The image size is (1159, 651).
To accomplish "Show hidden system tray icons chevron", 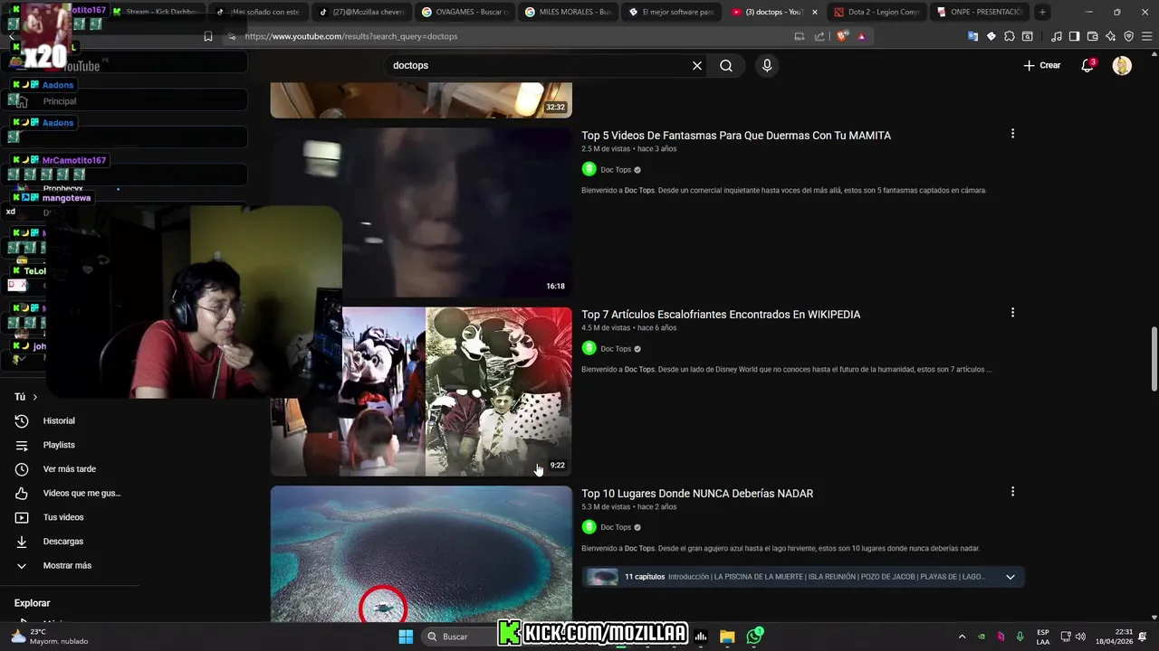I will (x=962, y=637).
